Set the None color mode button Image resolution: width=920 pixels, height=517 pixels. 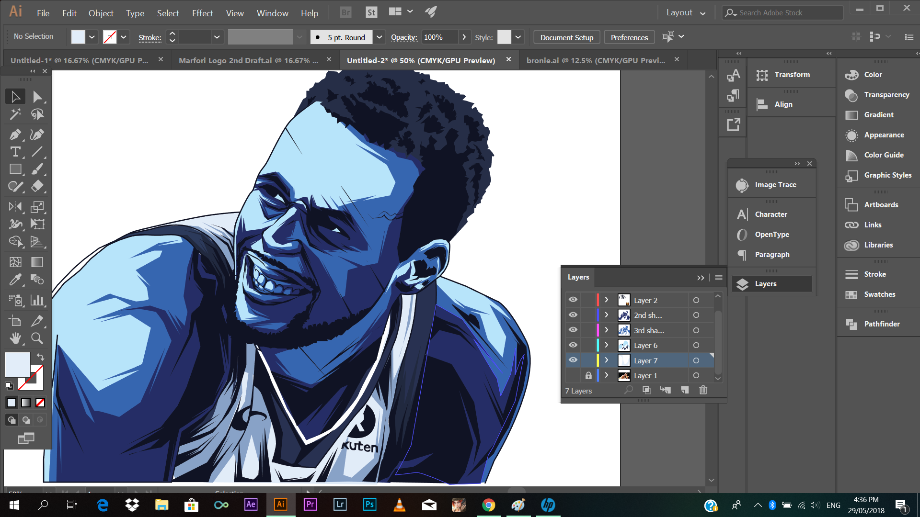pos(40,403)
